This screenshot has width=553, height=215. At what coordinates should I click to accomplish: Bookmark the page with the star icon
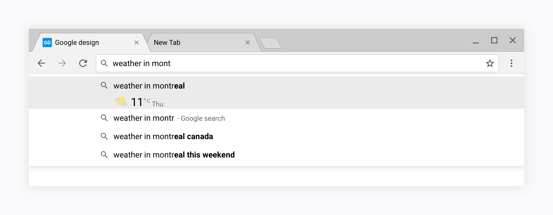[490, 63]
